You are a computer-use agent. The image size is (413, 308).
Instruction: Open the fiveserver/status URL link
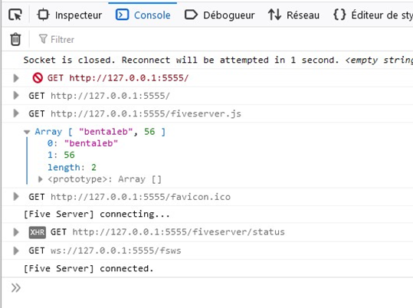click(179, 232)
